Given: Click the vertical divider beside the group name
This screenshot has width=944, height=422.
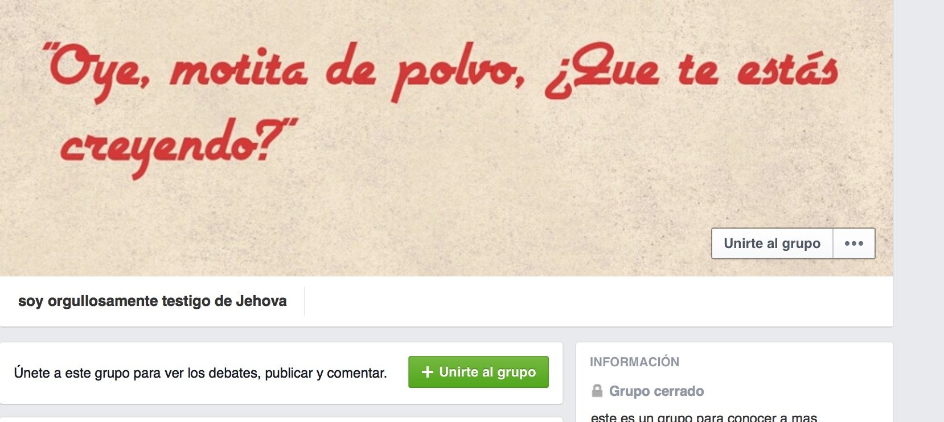Looking at the screenshot, I should point(305,301).
